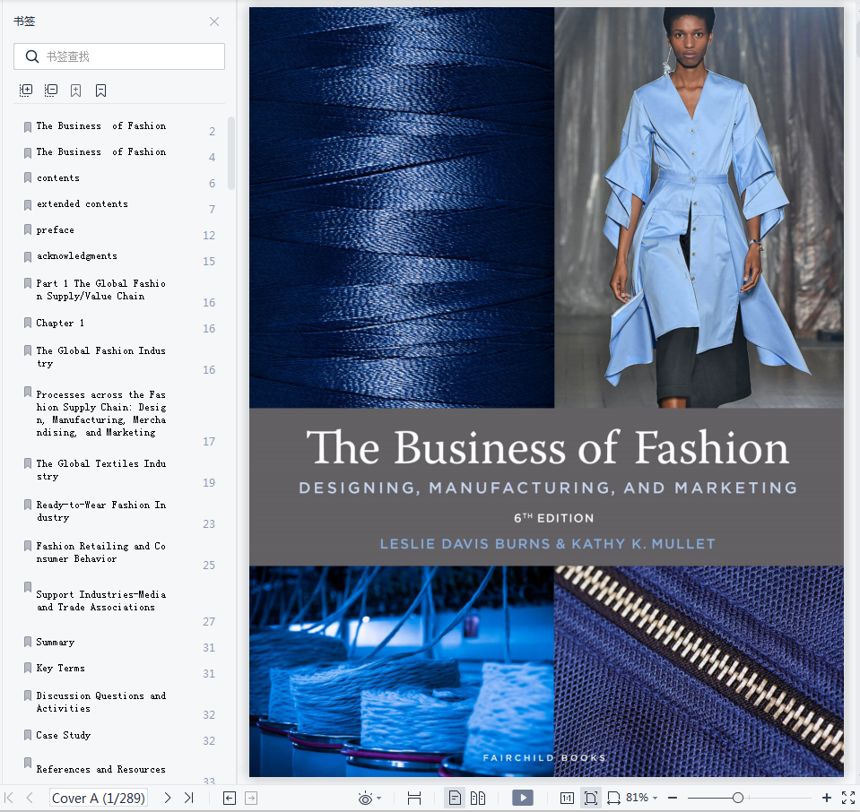Click the bookmarks panel vertical scrollbar
The height and width of the screenshot is (812, 860).
tap(231, 153)
